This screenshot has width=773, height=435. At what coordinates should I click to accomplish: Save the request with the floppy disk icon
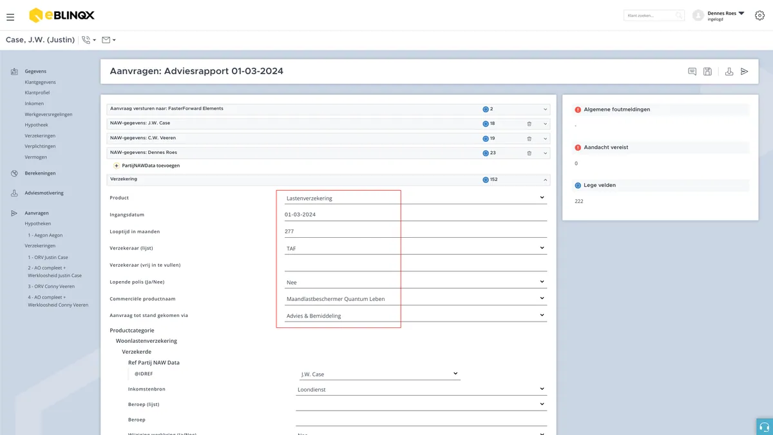(707, 72)
